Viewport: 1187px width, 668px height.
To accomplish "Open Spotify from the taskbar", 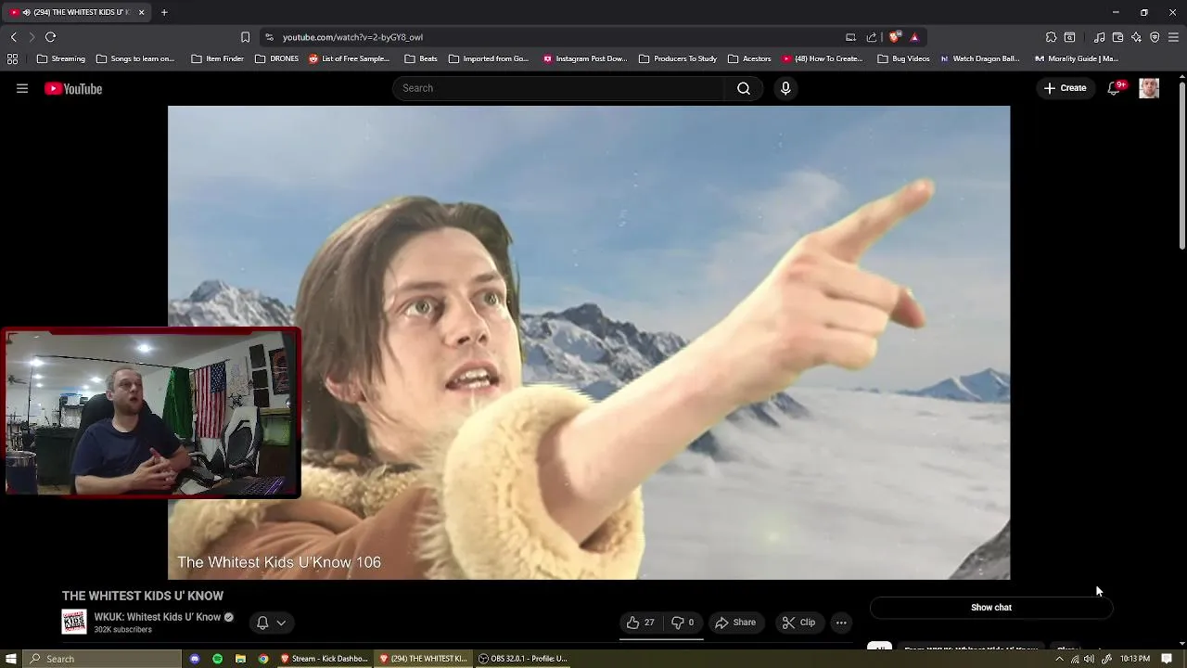I will pyautogui.click(x=217, y=659).
